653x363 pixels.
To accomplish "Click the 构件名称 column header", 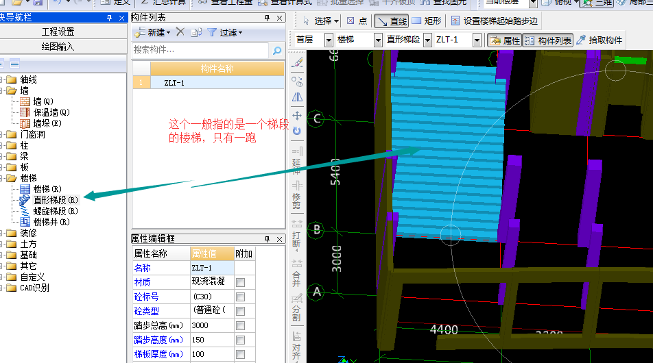I will coord(217,68).
